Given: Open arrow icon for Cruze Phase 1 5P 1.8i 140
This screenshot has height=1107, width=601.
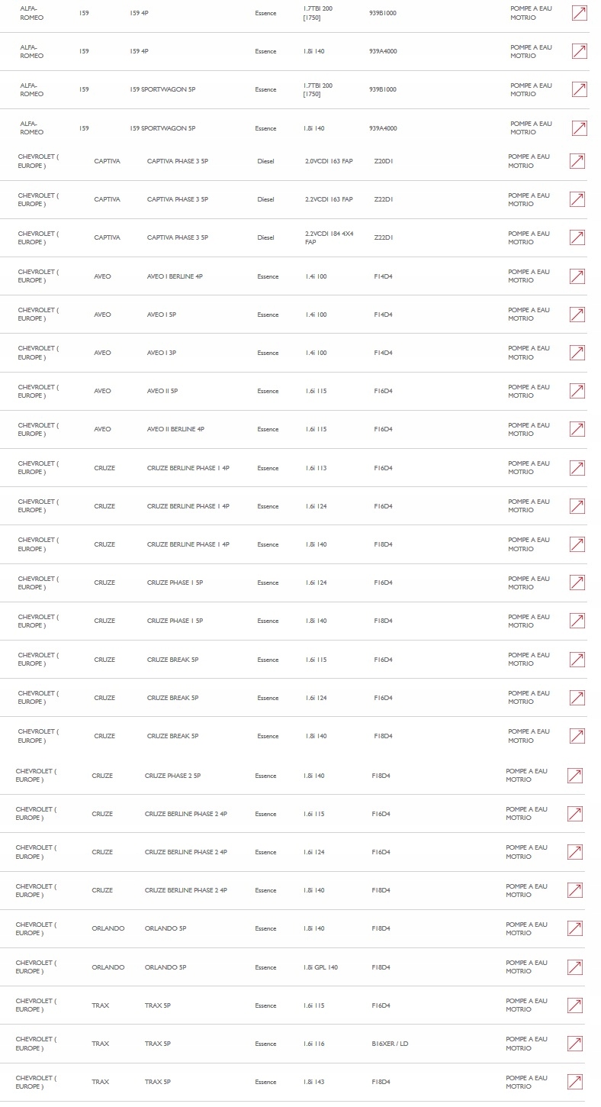Looking at the screenshot, I should pyautogui.click(x=577, y=621).
